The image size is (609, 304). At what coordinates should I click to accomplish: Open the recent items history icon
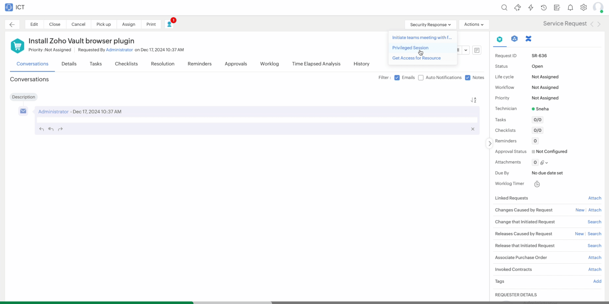544,7
